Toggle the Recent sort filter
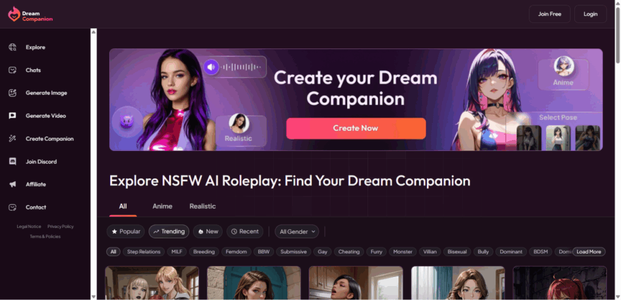This screenshot has width=621, height=300. coord(245,232)
